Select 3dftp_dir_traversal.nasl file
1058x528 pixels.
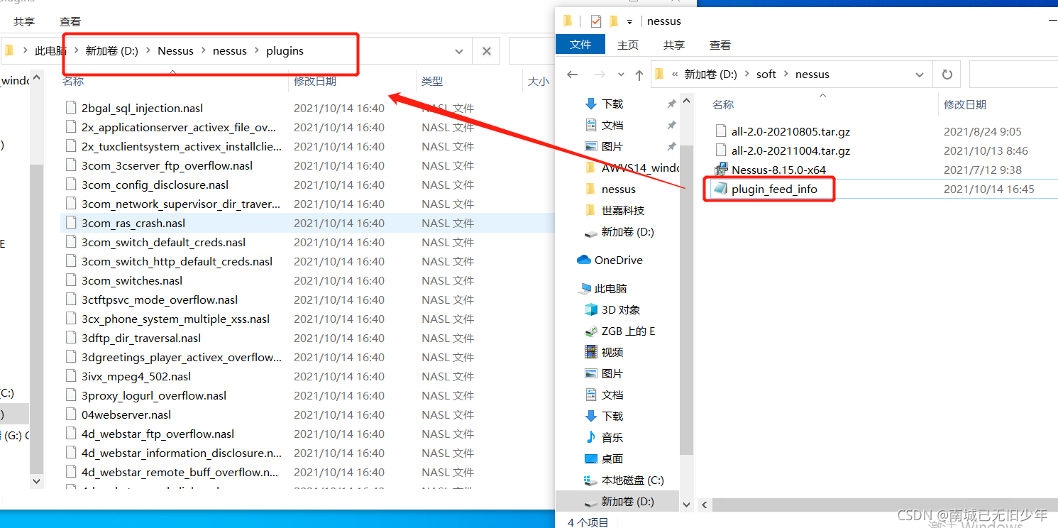tap(141, 338)
